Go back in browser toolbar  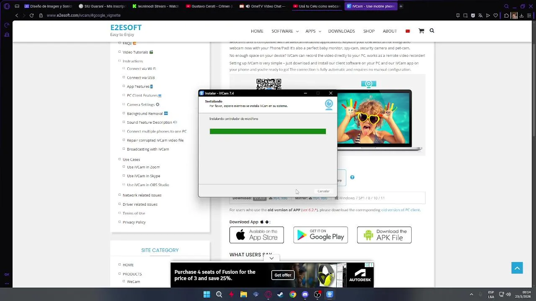[x=17, y=15]
